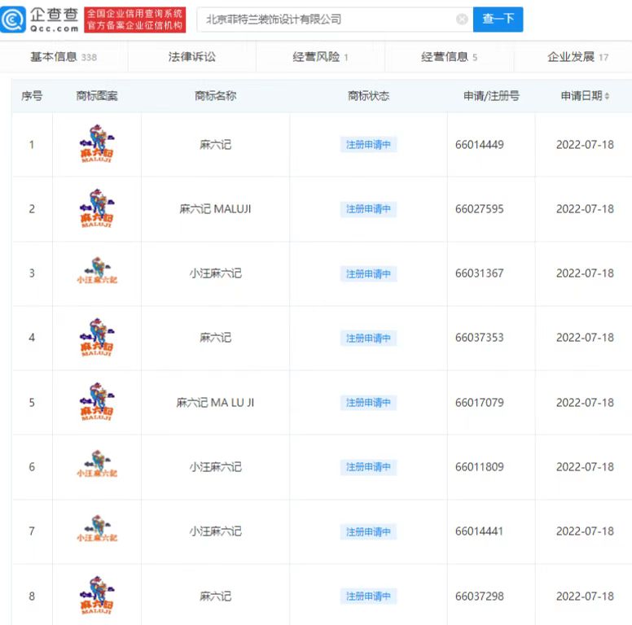This screenshot has height=625, width=632.
Task: Open the 基本信息 tab
Action: 63,57
